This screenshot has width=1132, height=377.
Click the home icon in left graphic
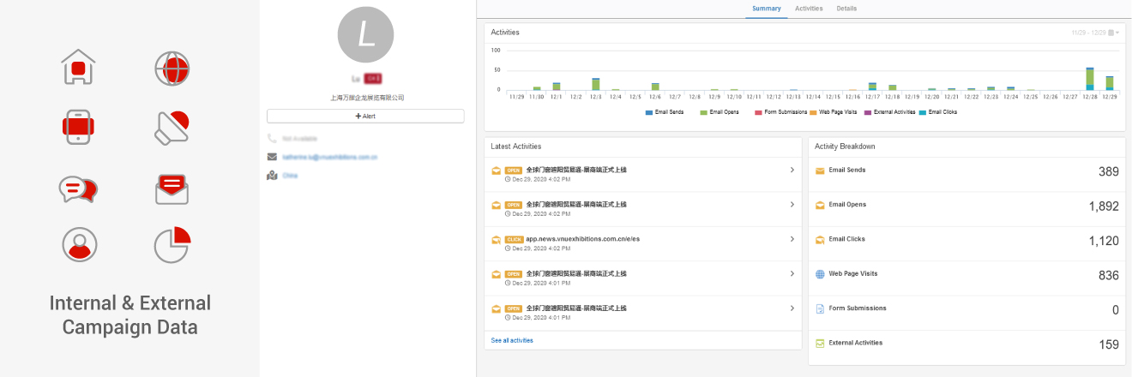(x=78, y=67)
